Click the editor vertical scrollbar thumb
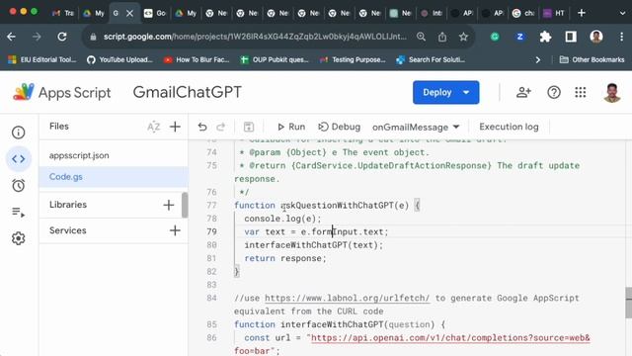This screenshot has width=632, height=356. tap(628, 303)
